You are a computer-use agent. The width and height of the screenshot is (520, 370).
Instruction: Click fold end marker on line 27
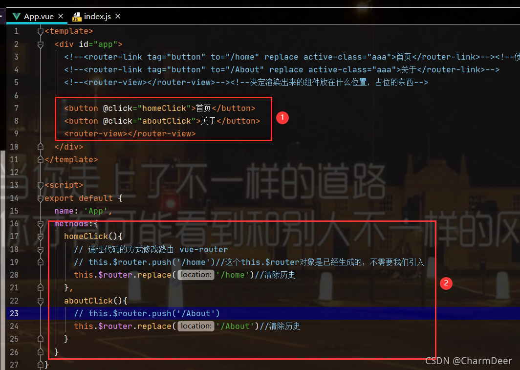(x=41, y=365)
